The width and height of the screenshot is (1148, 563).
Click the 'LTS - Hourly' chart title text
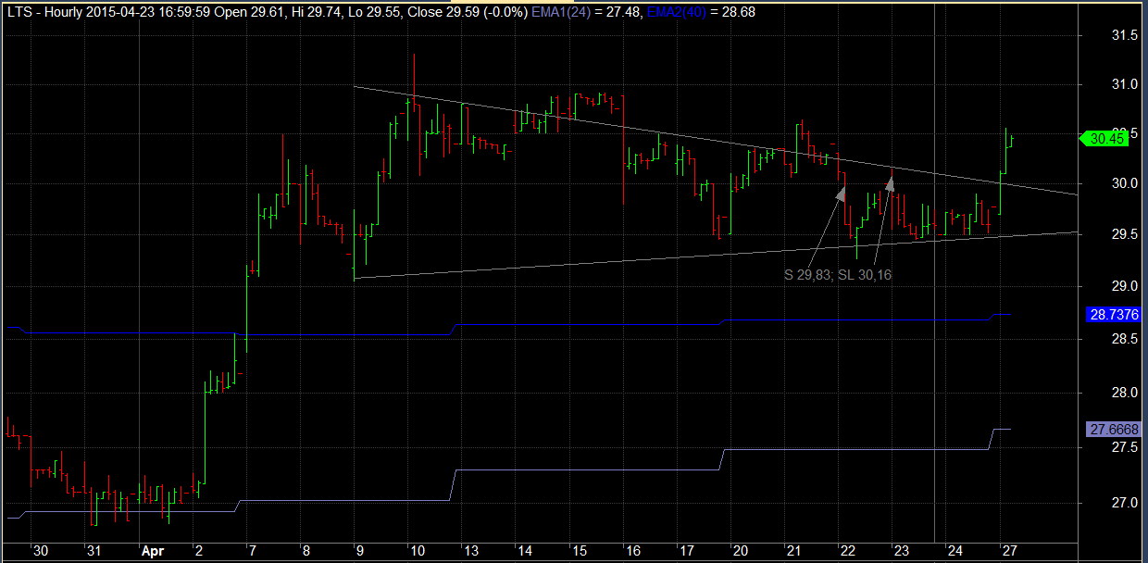click(x=44, y=13)
